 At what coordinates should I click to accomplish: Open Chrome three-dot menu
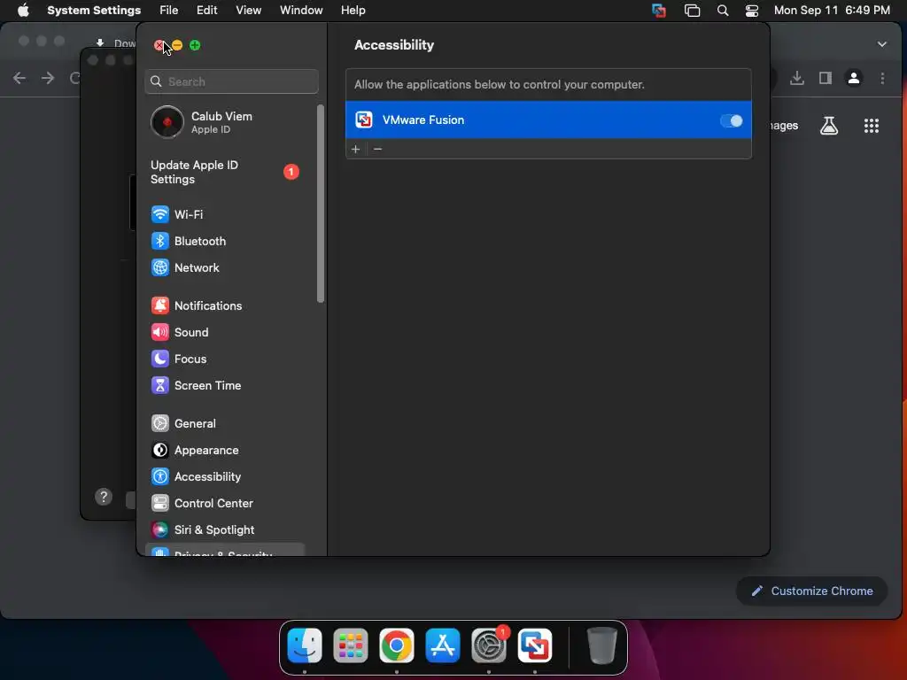click(x=883, y=78)
